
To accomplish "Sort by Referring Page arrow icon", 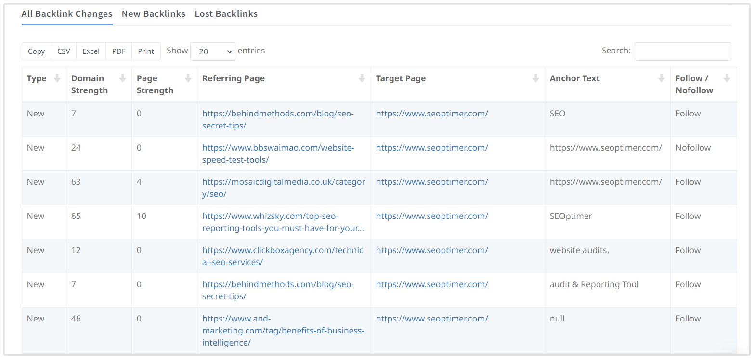I will pos(362,78).
